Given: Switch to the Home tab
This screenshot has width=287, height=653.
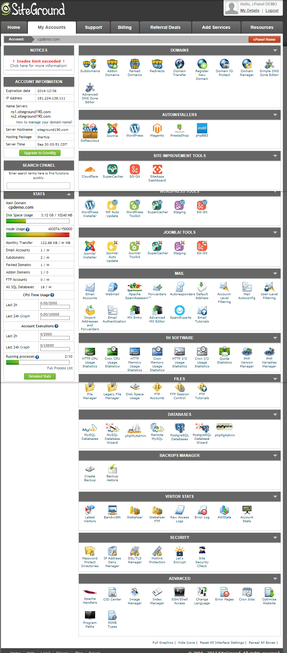Looking at the screenshot, I should [x=14, y=28].
